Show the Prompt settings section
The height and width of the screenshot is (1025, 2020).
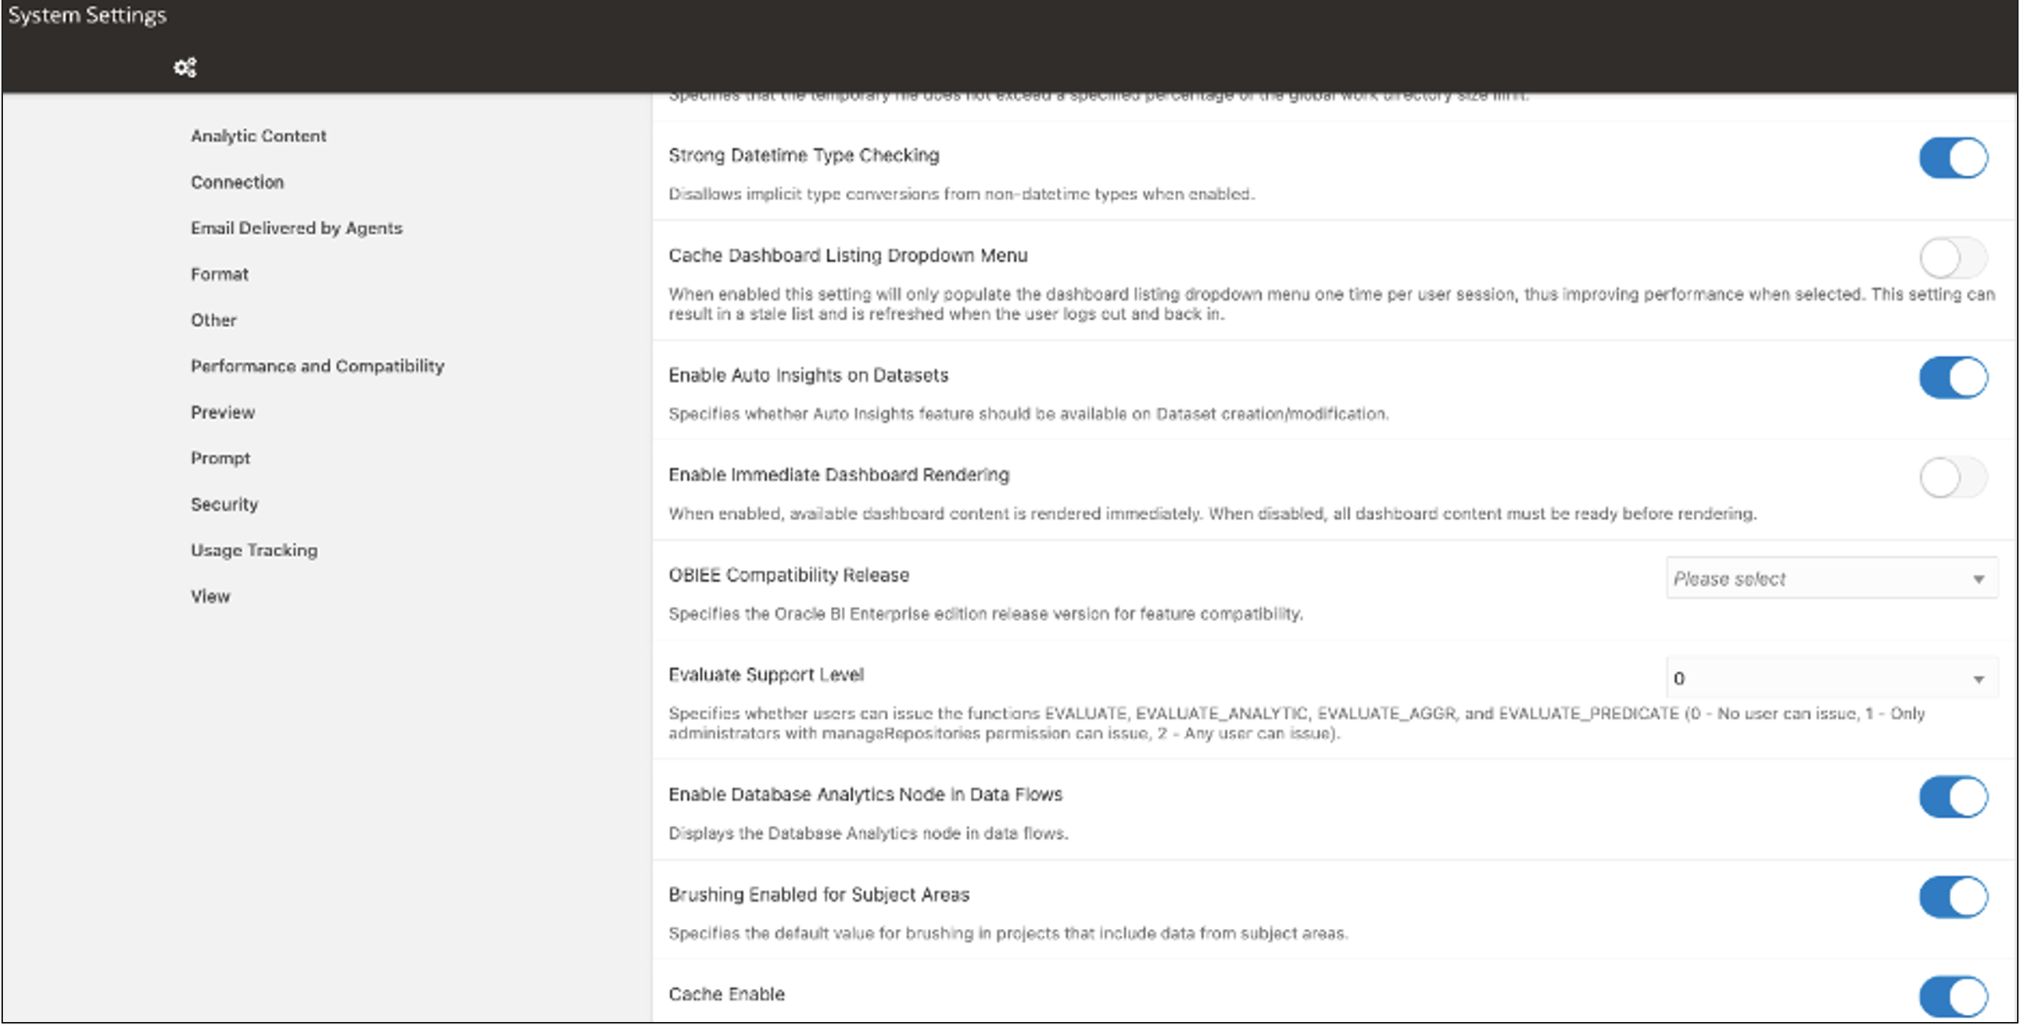click(x=220, y=459)
